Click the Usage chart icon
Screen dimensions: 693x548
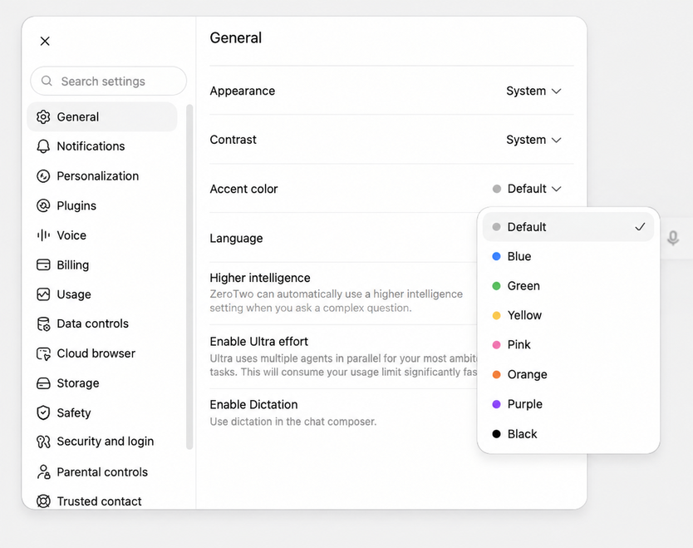pos(43,294)
